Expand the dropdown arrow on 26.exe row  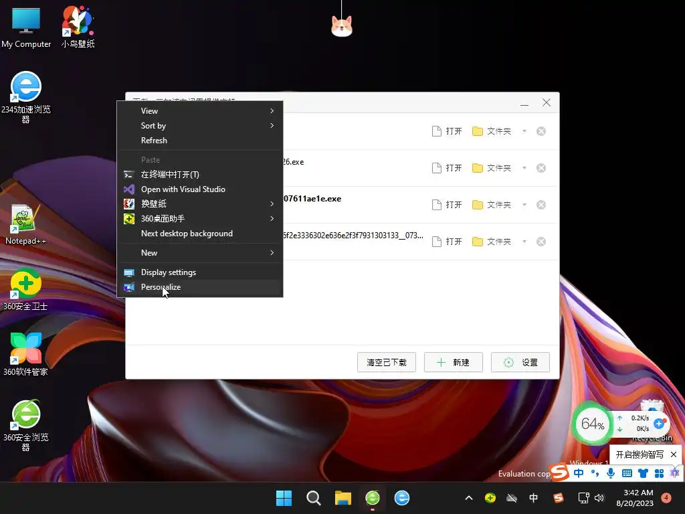point(524,168)
